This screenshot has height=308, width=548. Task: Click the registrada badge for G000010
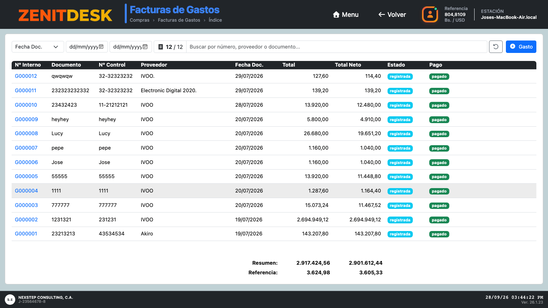(400, 105)
